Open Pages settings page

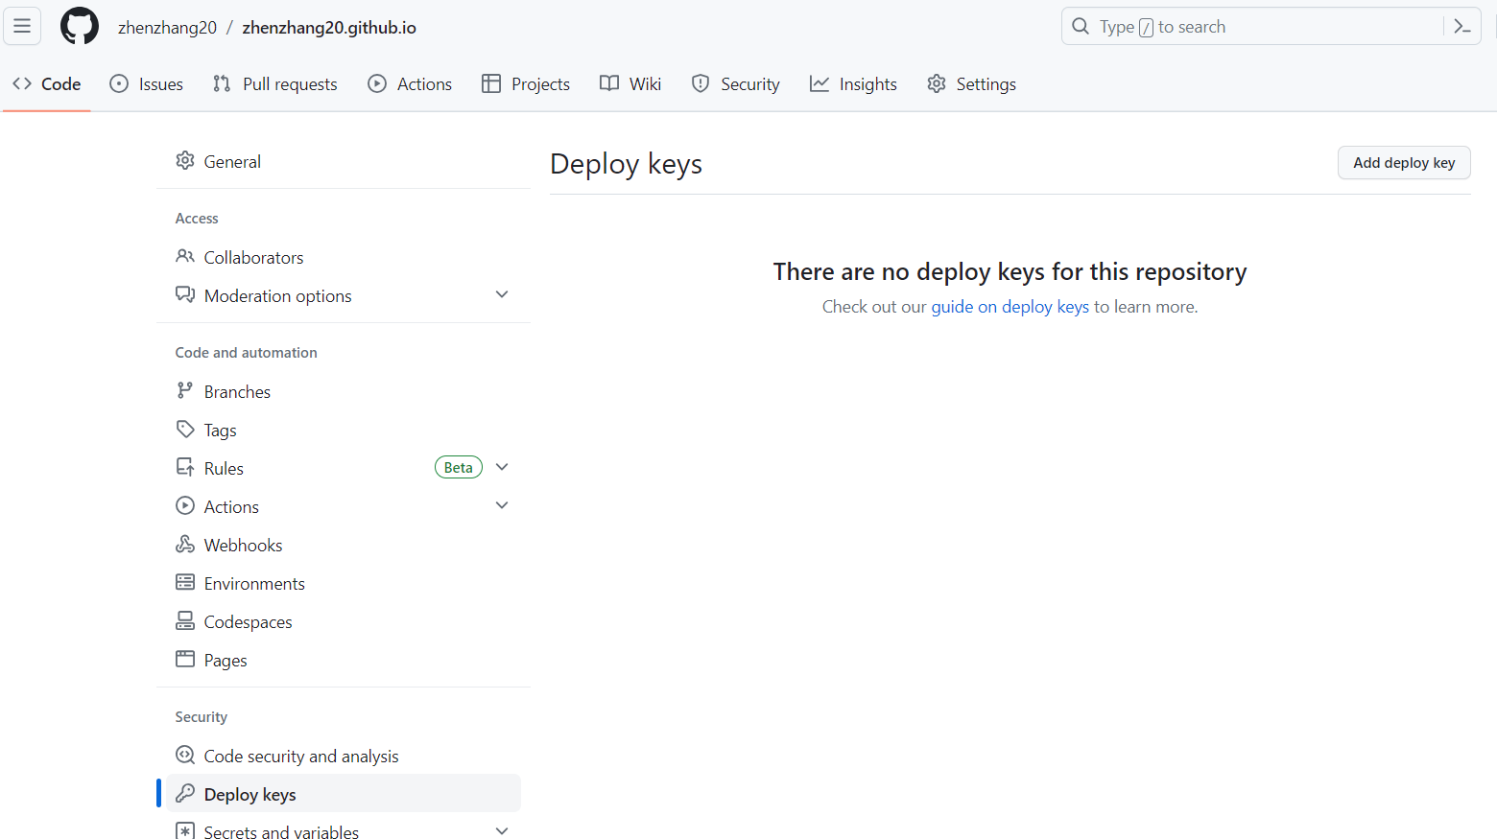click(344, 660)
